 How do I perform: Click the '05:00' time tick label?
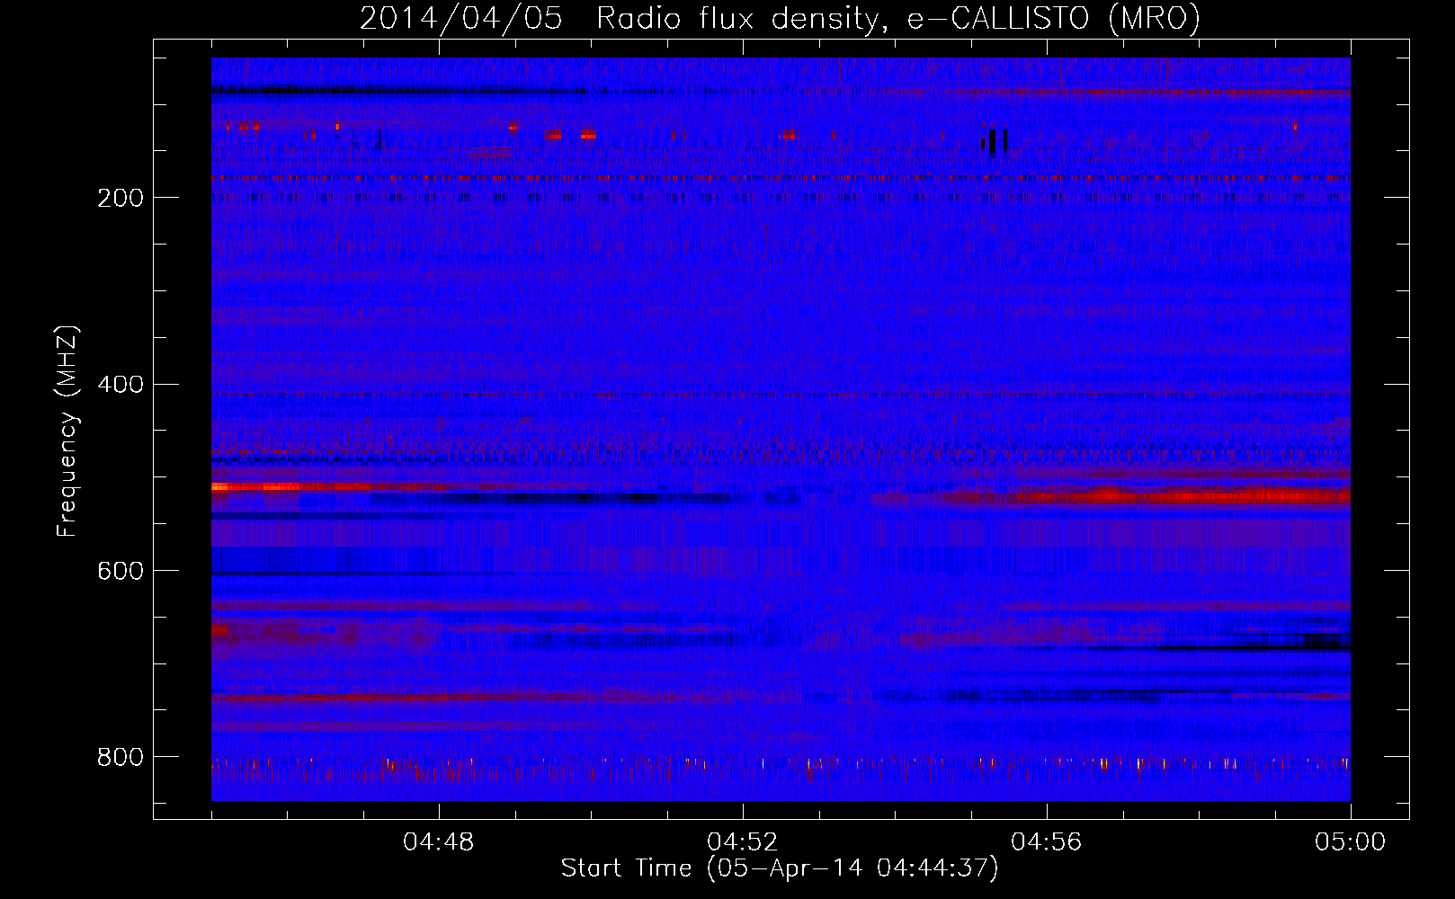1351,842
